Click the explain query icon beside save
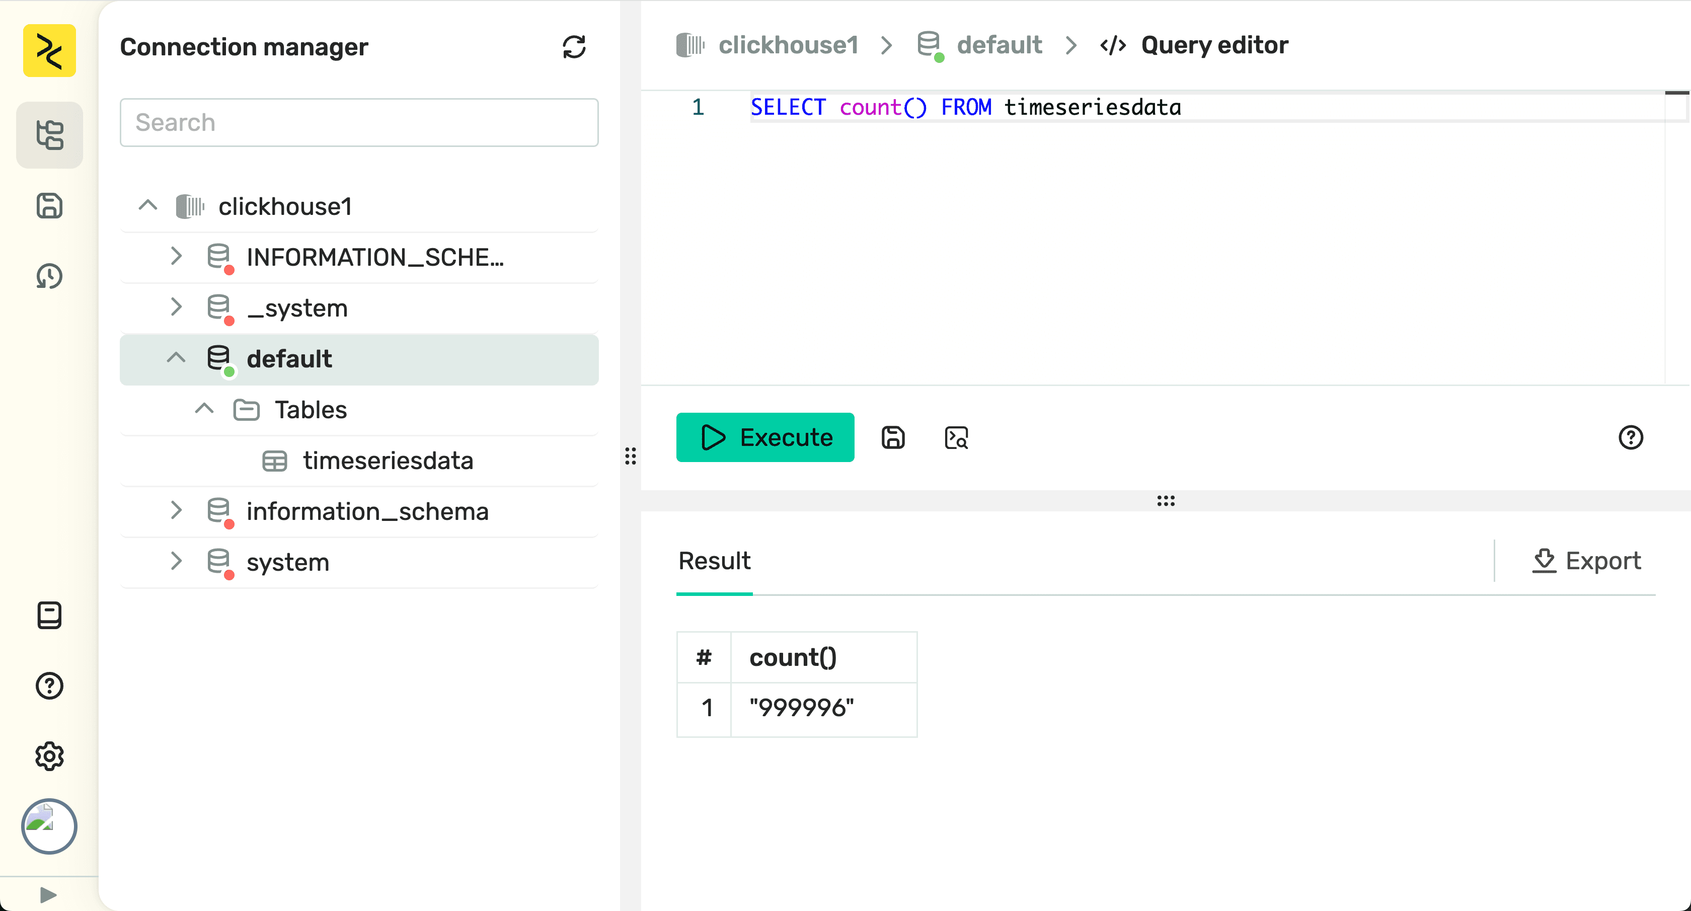 pos(956,437)
